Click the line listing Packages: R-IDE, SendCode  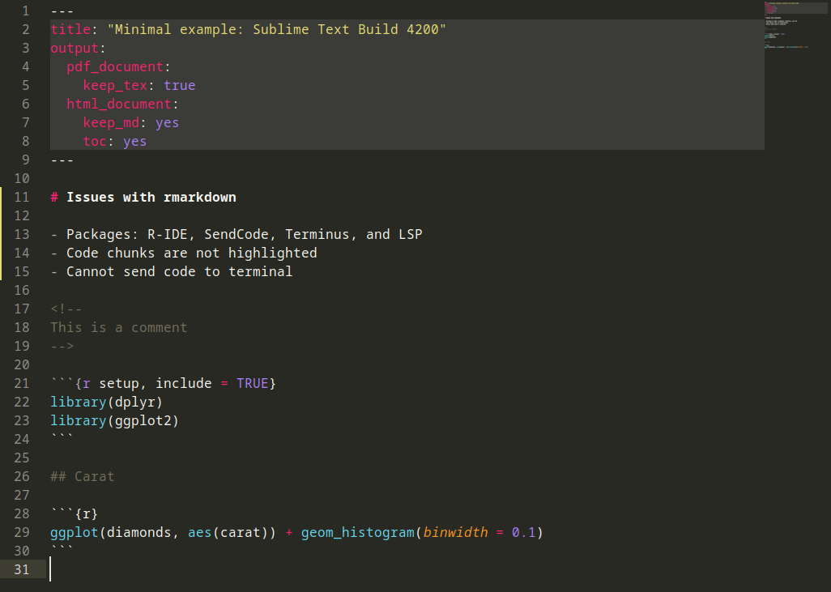click(236, 235)
